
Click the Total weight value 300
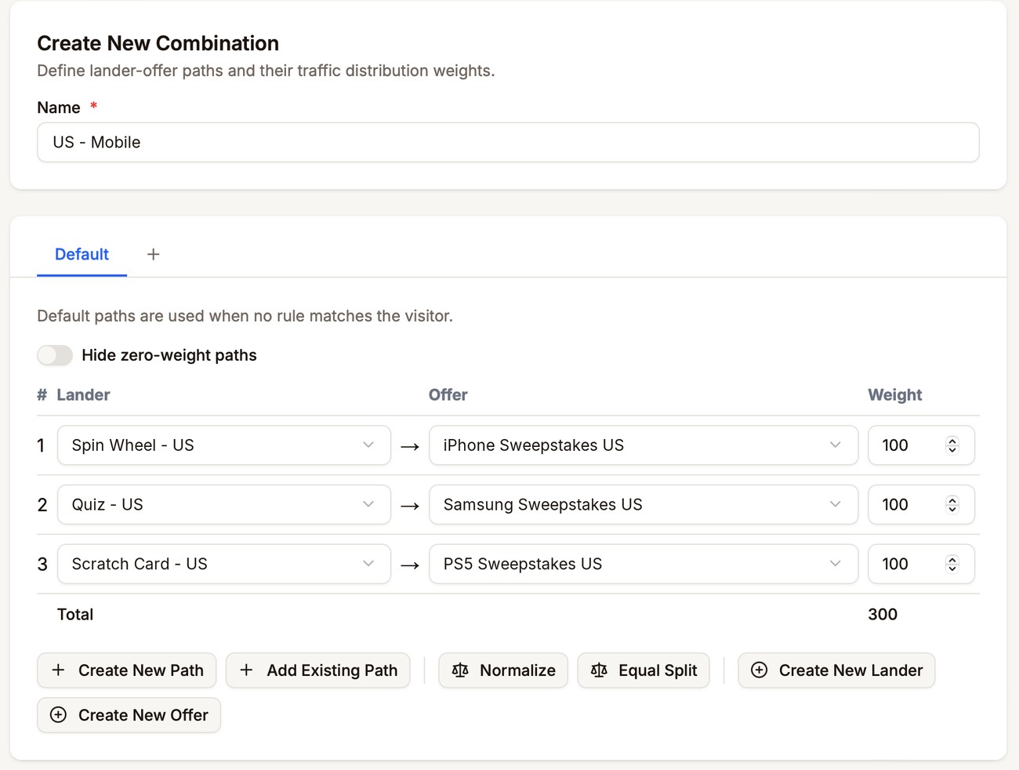(883, 615)
